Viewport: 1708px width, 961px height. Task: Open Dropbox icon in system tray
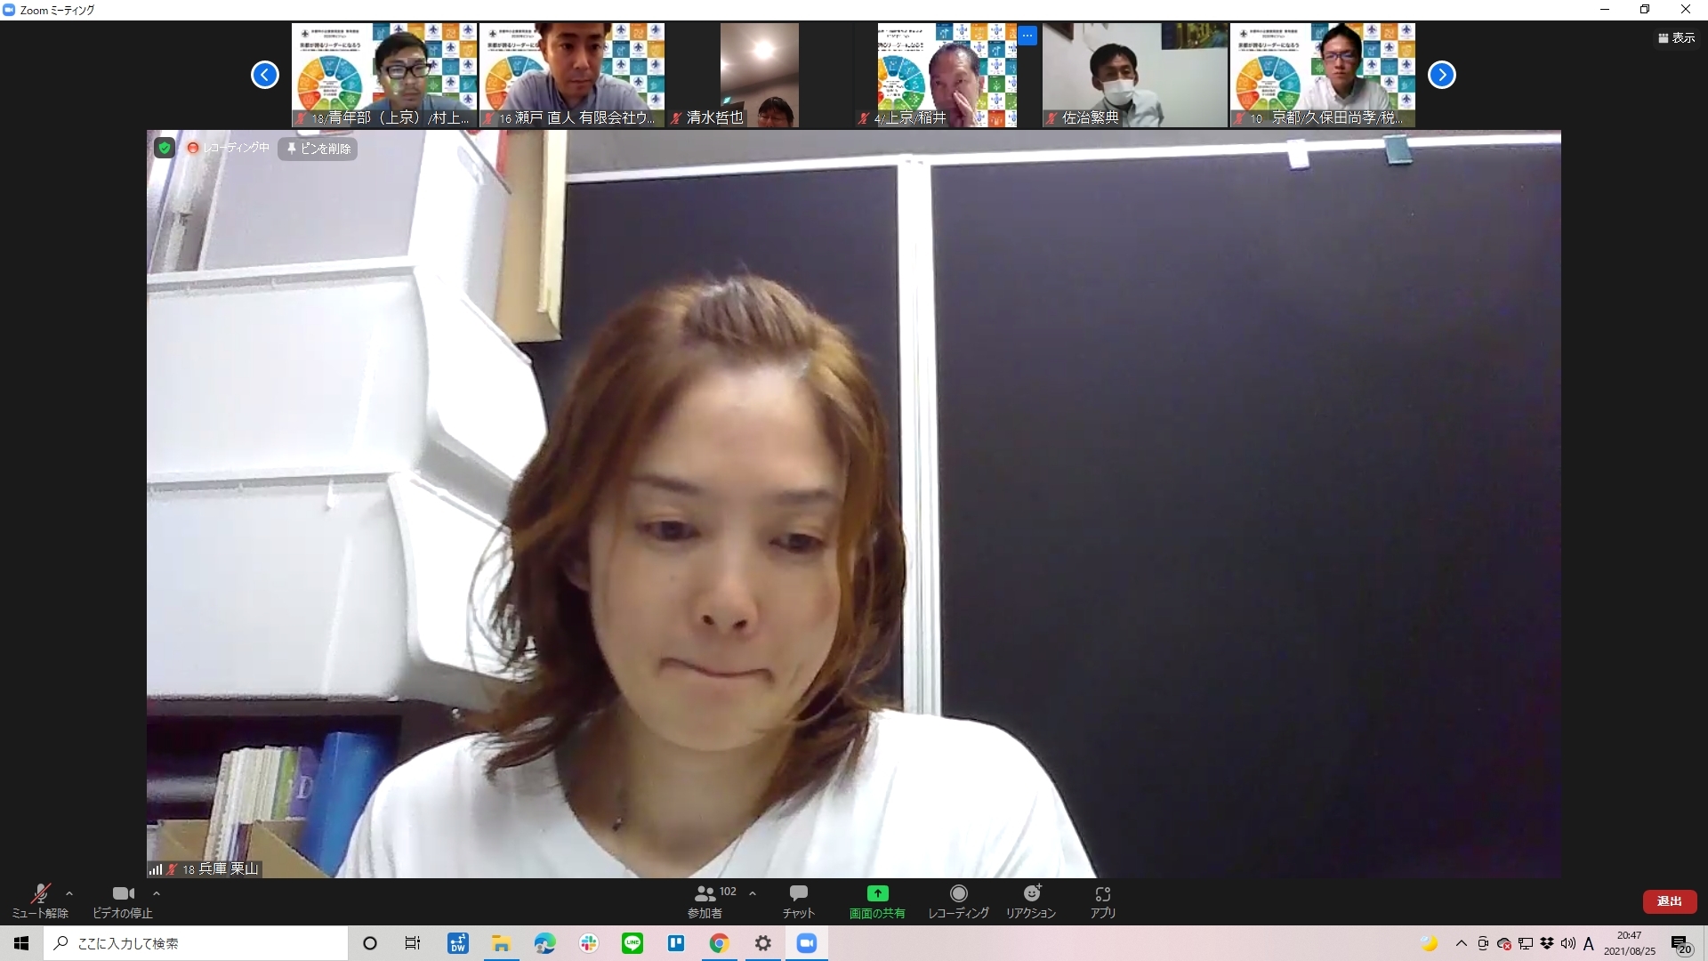[1546, 943]
